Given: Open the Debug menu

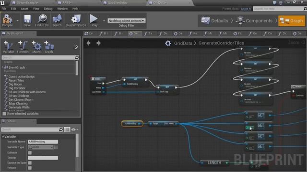Looking at the screenshot, I should click(48, 9).
